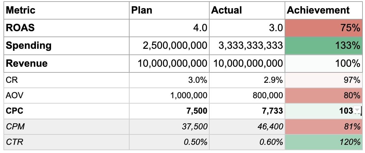Click the CPM row label cell
This screenshot has height=153, width=365.
(x=67, y=127)
